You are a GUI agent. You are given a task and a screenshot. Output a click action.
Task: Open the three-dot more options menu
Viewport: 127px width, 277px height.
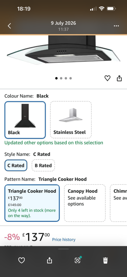point(116,26)
